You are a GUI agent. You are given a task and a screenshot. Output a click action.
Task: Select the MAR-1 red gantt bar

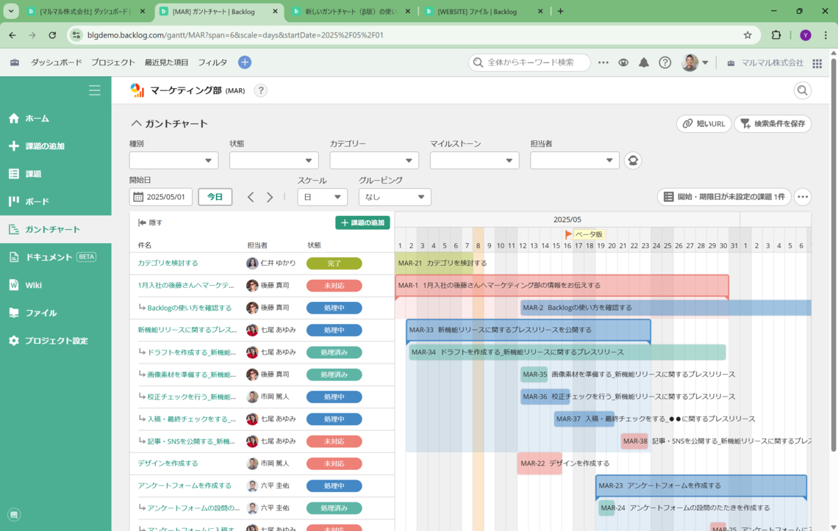(562, 285)
